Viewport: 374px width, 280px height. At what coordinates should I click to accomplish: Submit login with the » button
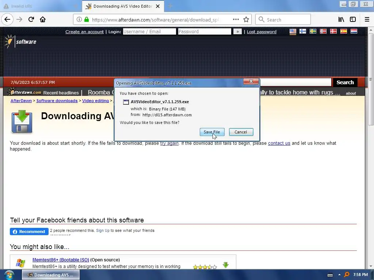pyautogui.click(x=237, y=32)
